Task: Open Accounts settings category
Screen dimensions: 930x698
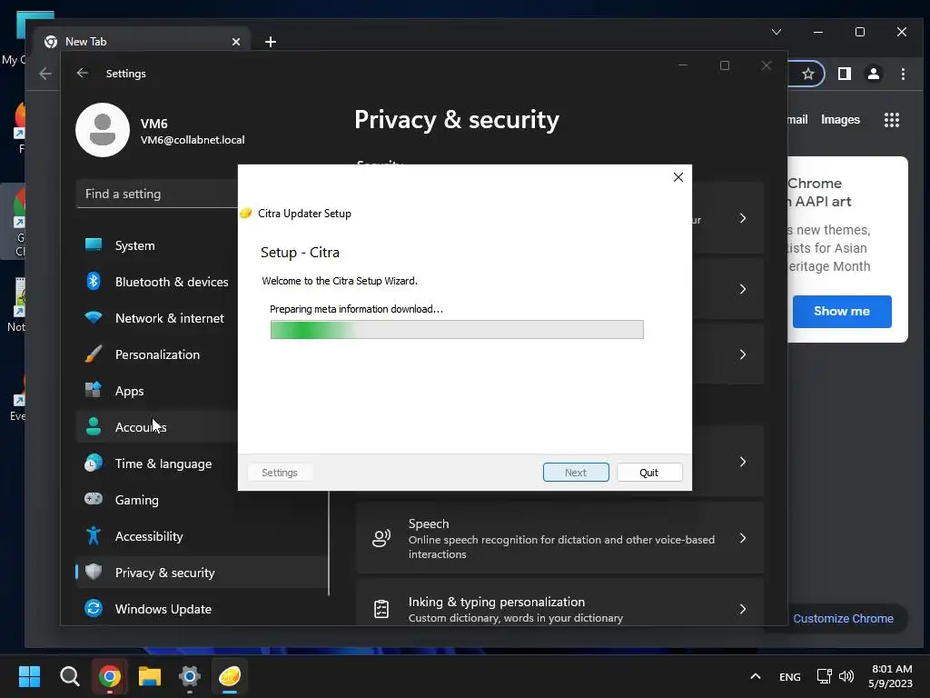Action: [157, 427]
